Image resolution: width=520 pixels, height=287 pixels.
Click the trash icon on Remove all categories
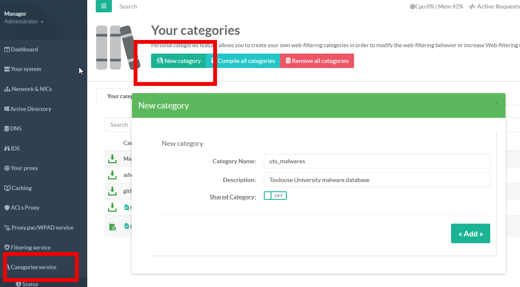[x=288, y=61]
